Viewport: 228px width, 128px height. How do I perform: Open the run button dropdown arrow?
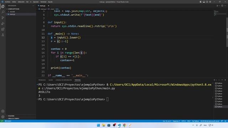point(219,6)
